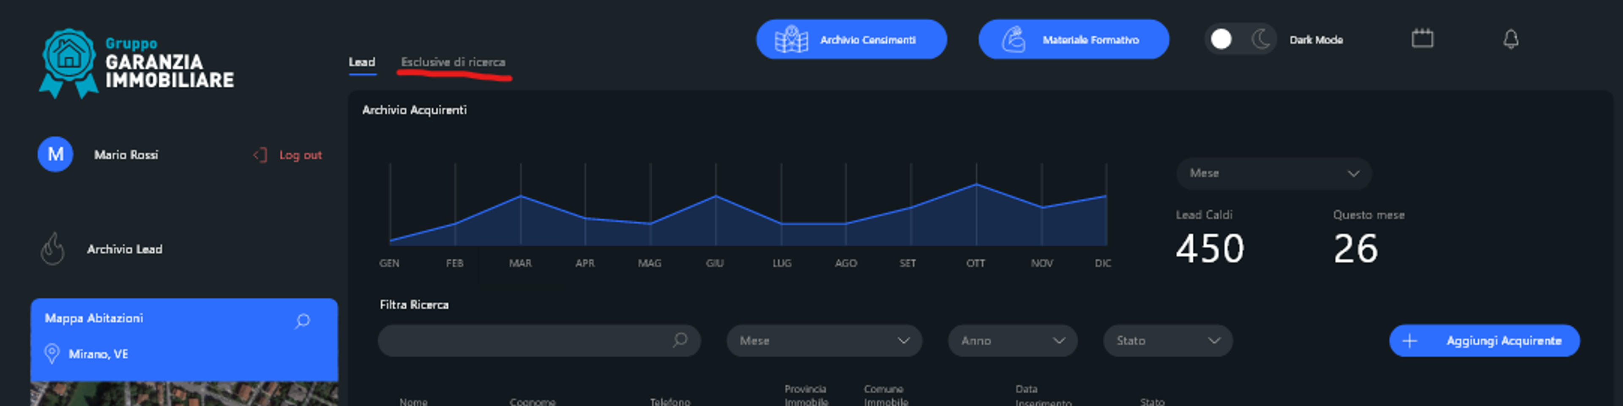This screenshot has width=1623, height=406.
Task: Click the Archivio Censimenti button
Action: (851, 39)
